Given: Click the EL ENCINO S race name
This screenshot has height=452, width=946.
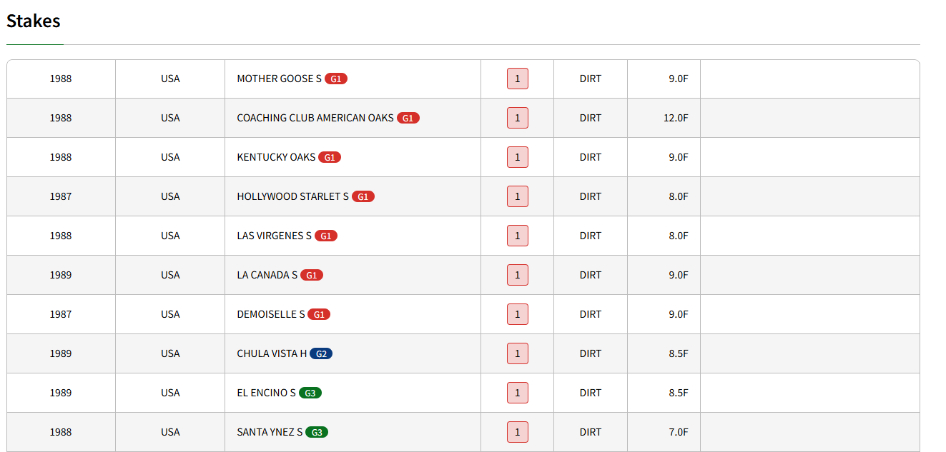Looking at the screenshot, I should click(x=266, y=393).
